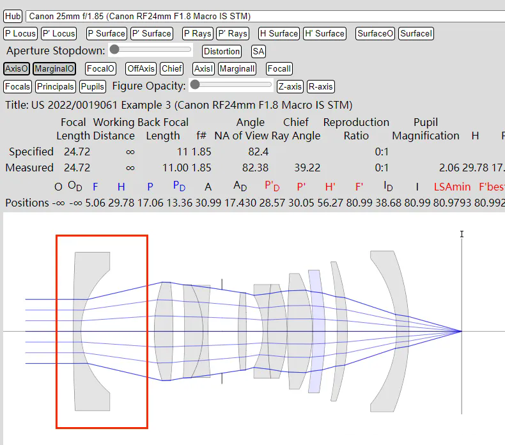Click the Hub button
Viewport: 505px width, 445px height.
(x=13, y=16)
